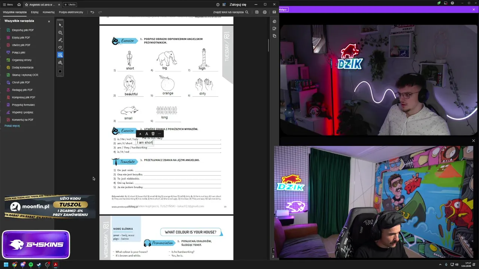Click the moonfin.pl TUSZOL promo banner

click(49, 207)
